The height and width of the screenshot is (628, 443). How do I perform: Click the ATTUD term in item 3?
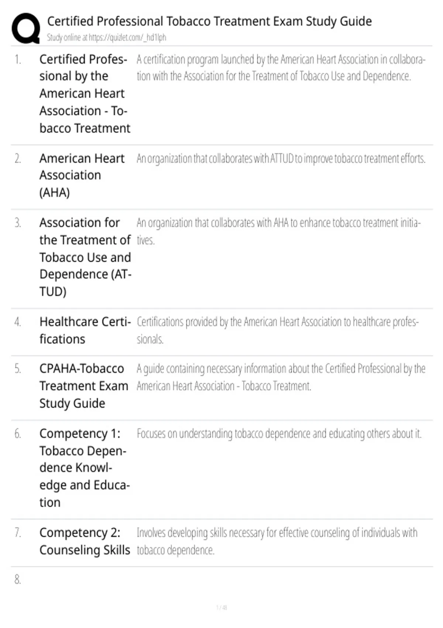pyautogui.click(x=85, y=257)
